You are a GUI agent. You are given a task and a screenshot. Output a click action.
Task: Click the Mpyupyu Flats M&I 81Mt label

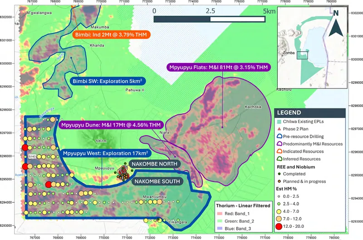pos(219,67)
